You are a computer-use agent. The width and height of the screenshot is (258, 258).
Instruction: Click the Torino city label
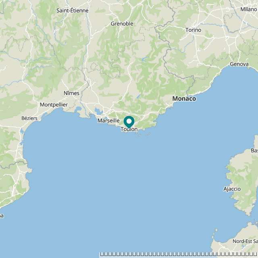[x=193, y=30]
